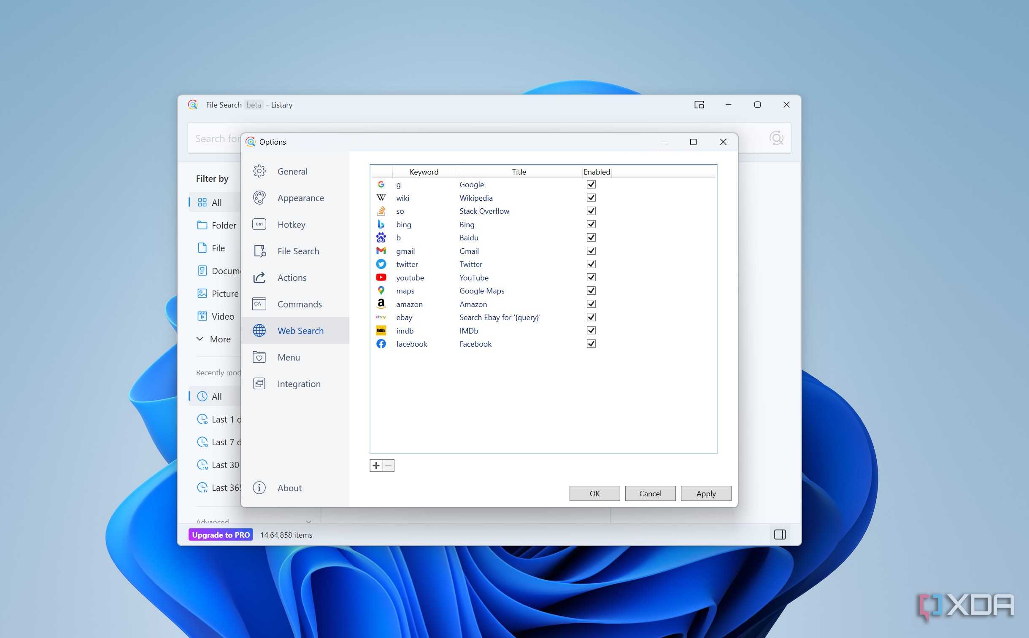
Task: Click the minus remove entry button
Action: (x=388, y=466)
